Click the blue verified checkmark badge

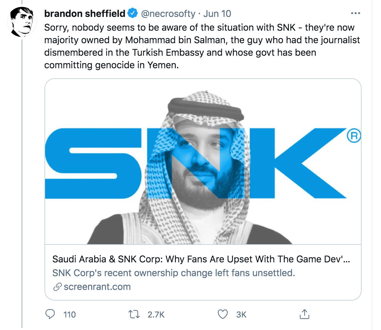[x=132, y=13]
